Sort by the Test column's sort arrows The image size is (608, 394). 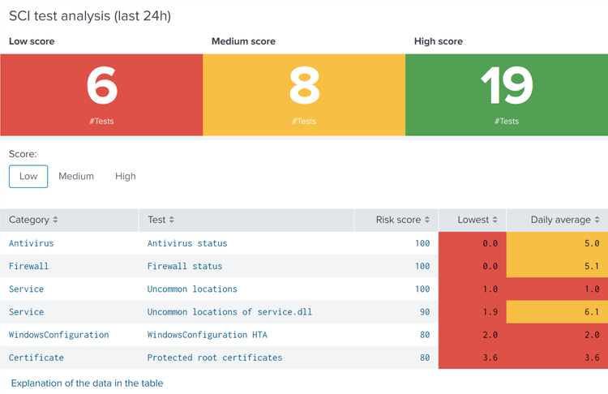[x=171, y=220]
